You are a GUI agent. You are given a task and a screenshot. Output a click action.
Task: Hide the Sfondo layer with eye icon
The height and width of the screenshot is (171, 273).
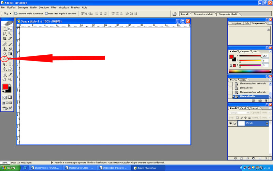(231, 123)
